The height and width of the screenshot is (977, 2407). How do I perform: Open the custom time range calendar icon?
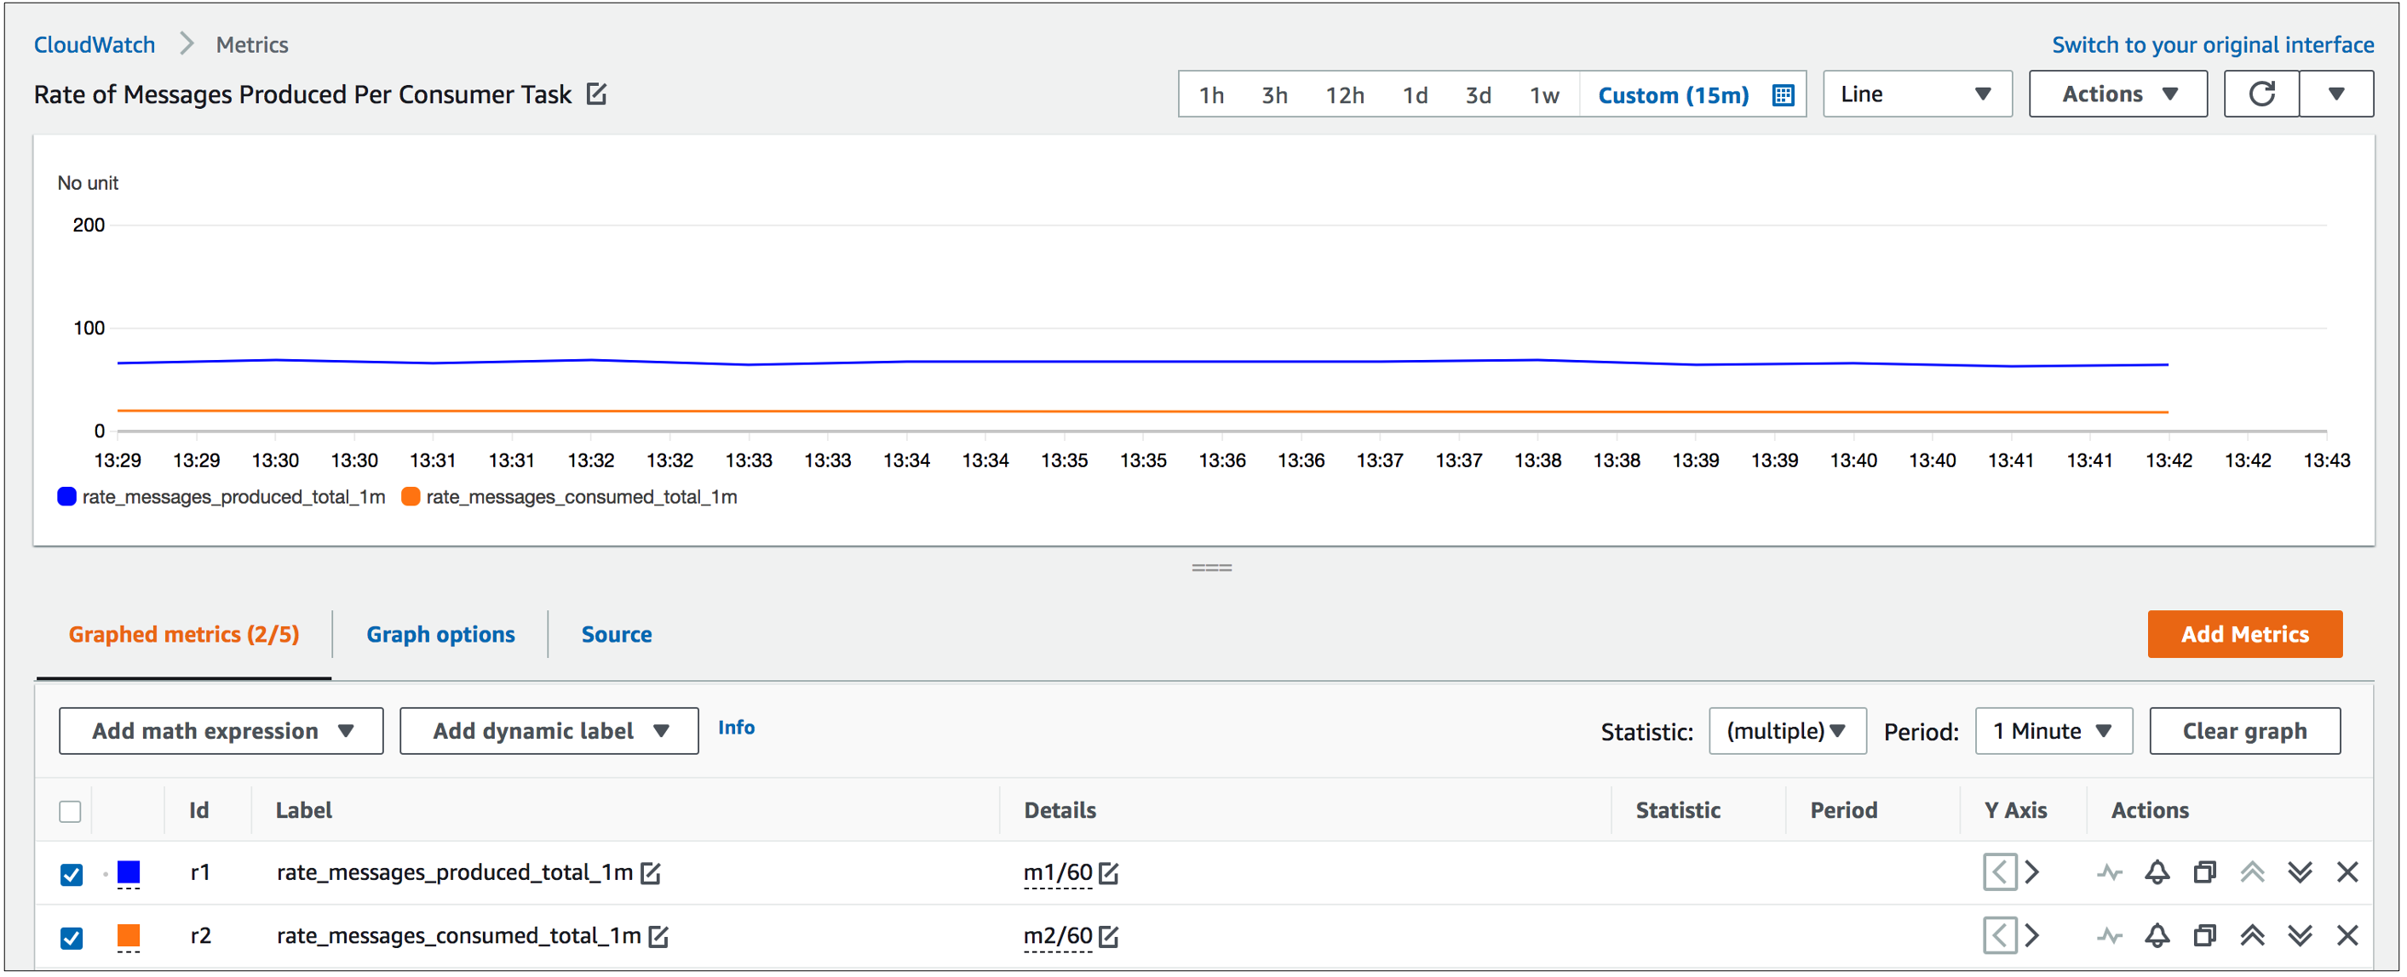[1783, 95]
